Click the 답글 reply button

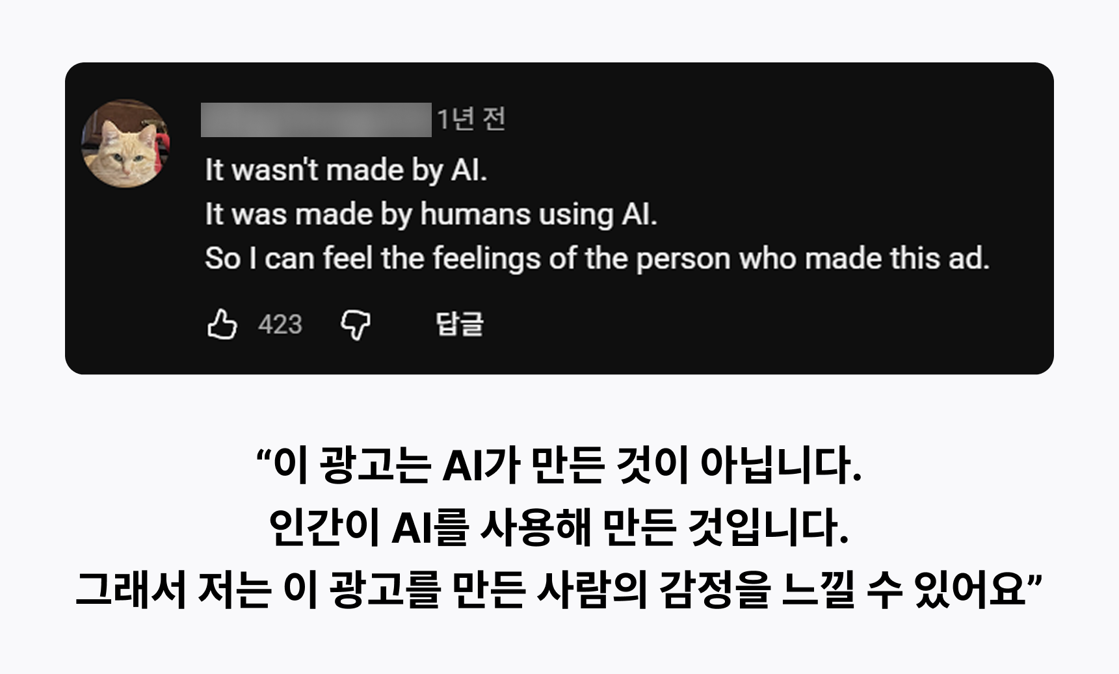(460, 324)
